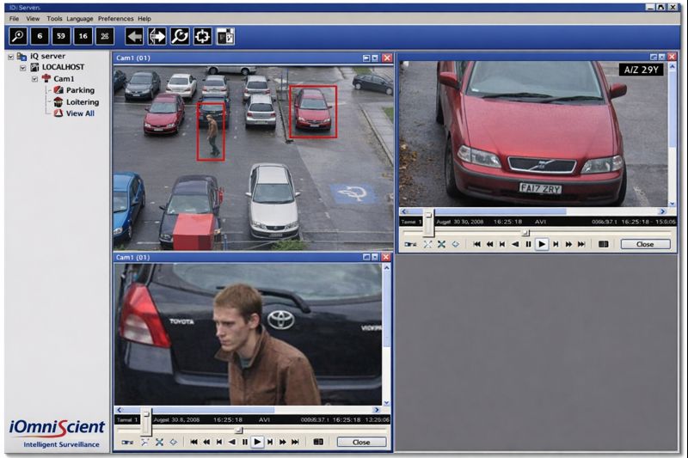Click right scroll arrow under pedestrian video
The image size is (688, 458).
(x=377, y=410)
